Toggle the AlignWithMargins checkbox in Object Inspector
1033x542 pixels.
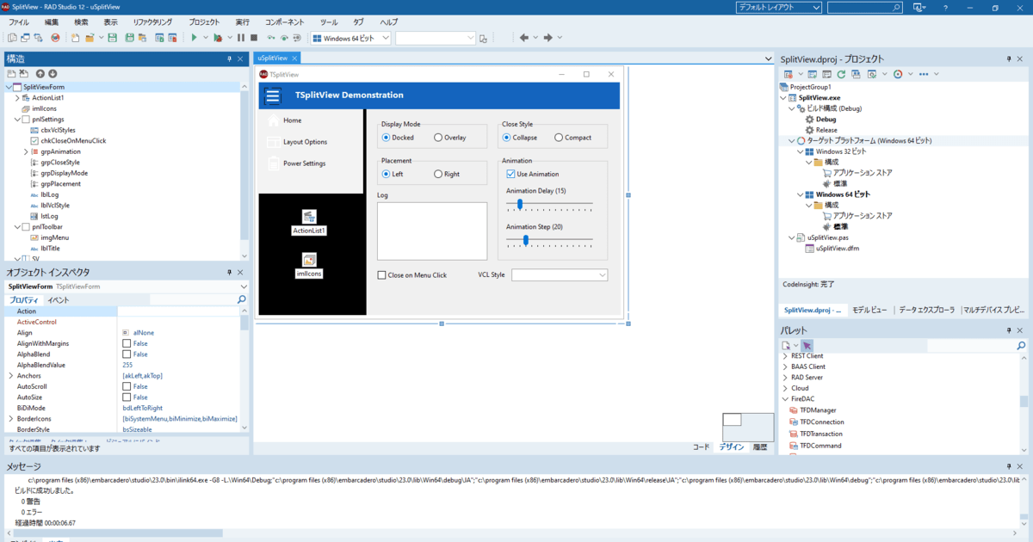pos(127,343)
